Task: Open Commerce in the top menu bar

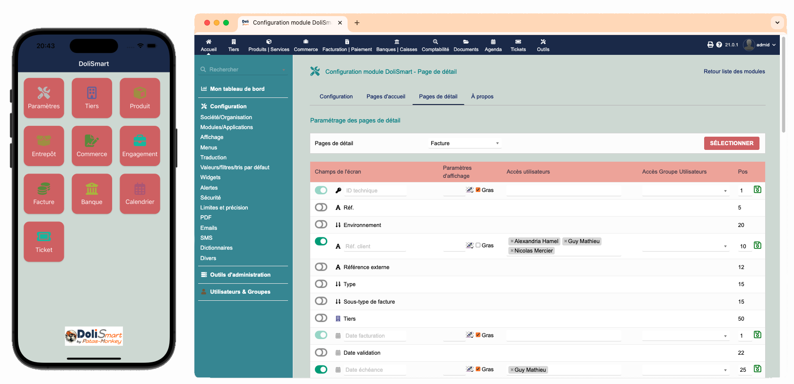Action: pos(306,45)
